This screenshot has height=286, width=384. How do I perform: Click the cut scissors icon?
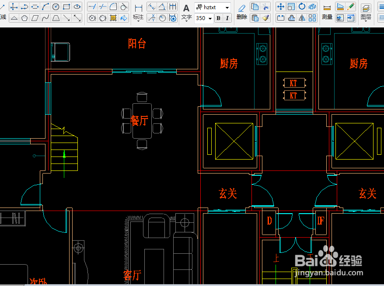click(x=265, y=7)
